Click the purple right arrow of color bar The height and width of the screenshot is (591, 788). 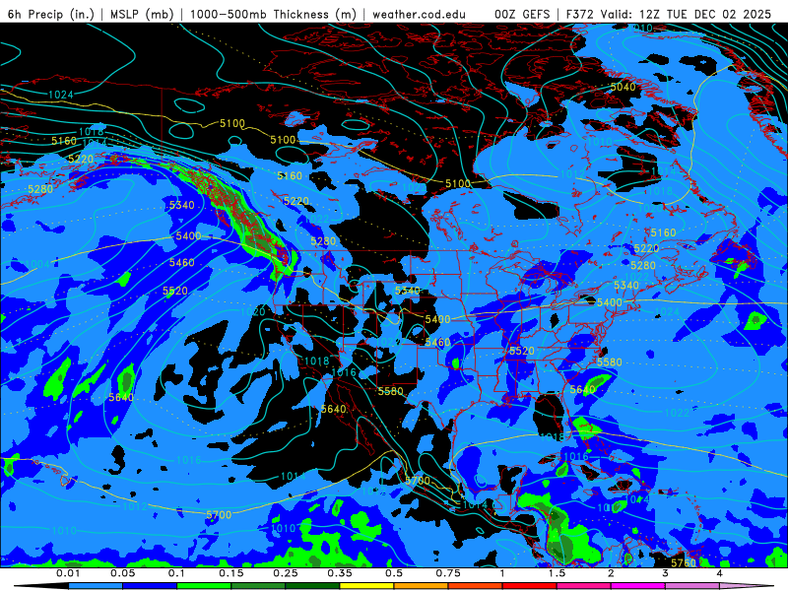(x=747, y=586)
